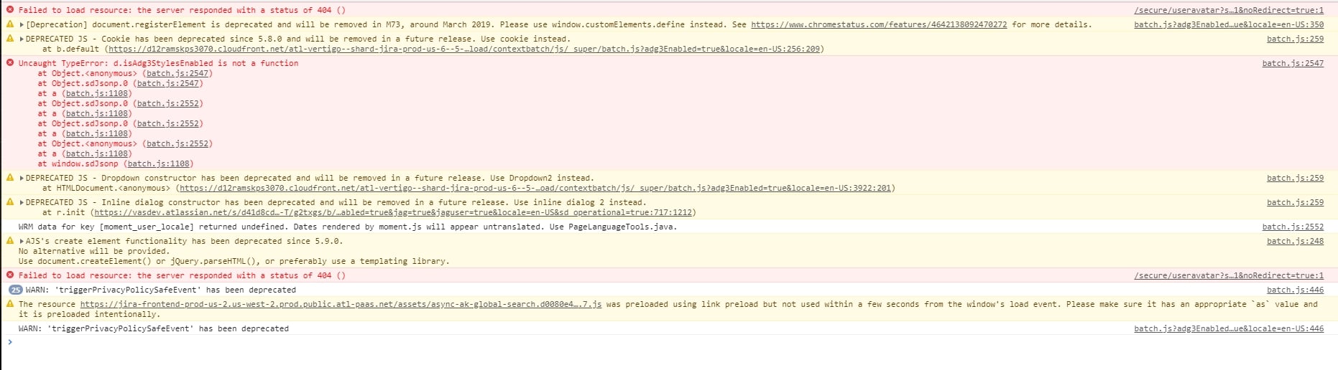Expand the DEPRECATED JS Dropdown constructor message
1338x370 pixels.
(22, 178)
